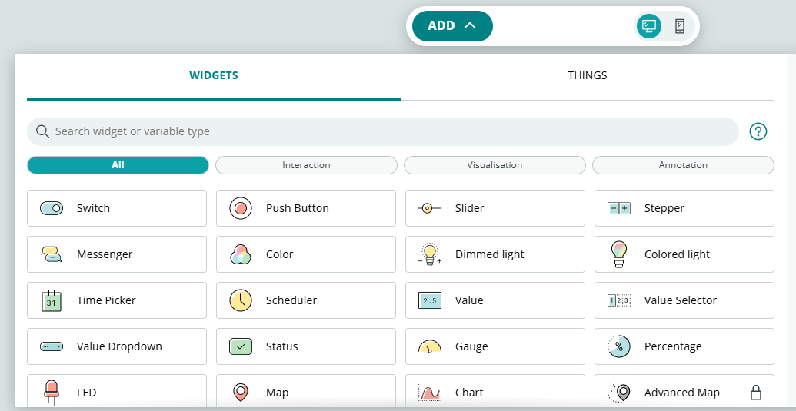
Task: Enable the All filter pill
Action: tap(118, 165)
